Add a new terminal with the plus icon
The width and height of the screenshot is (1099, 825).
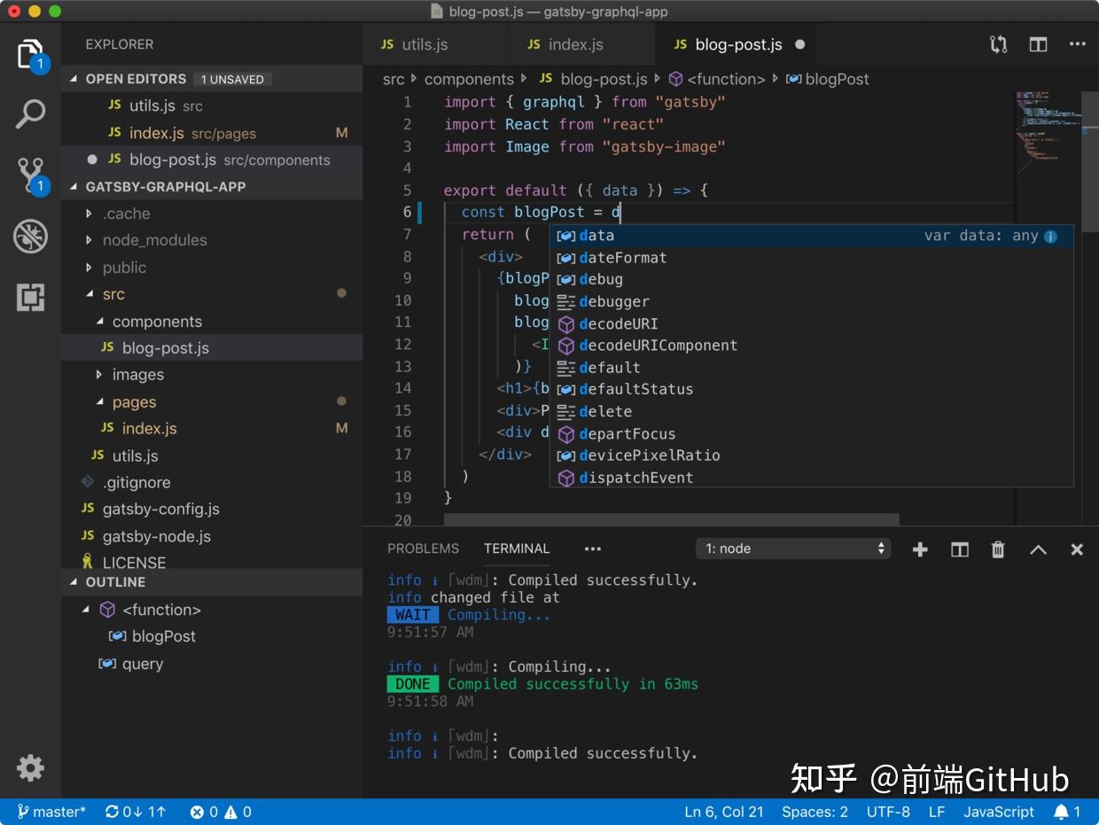(x=920, y=549)
